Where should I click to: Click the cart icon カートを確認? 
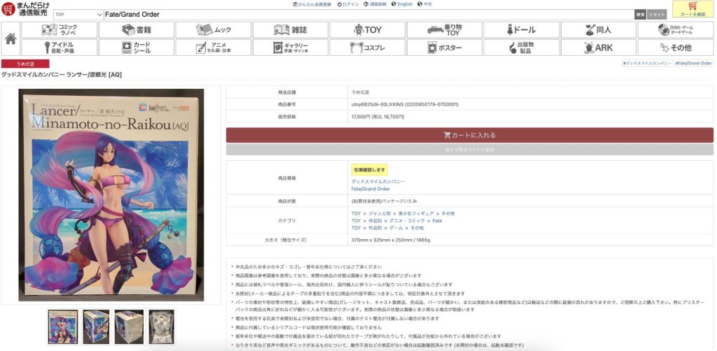pos(692,9)
